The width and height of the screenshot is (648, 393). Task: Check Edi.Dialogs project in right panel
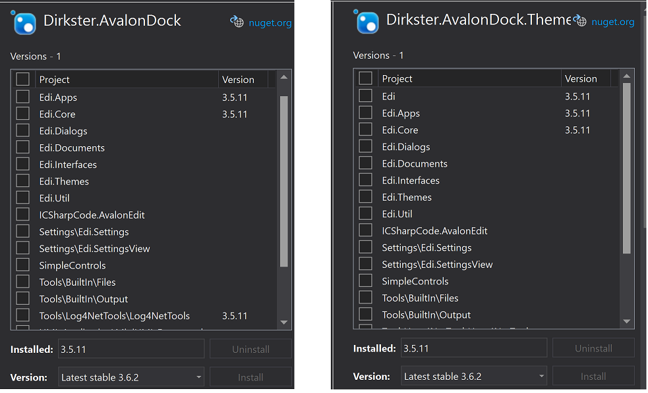[x=365, y=146]
